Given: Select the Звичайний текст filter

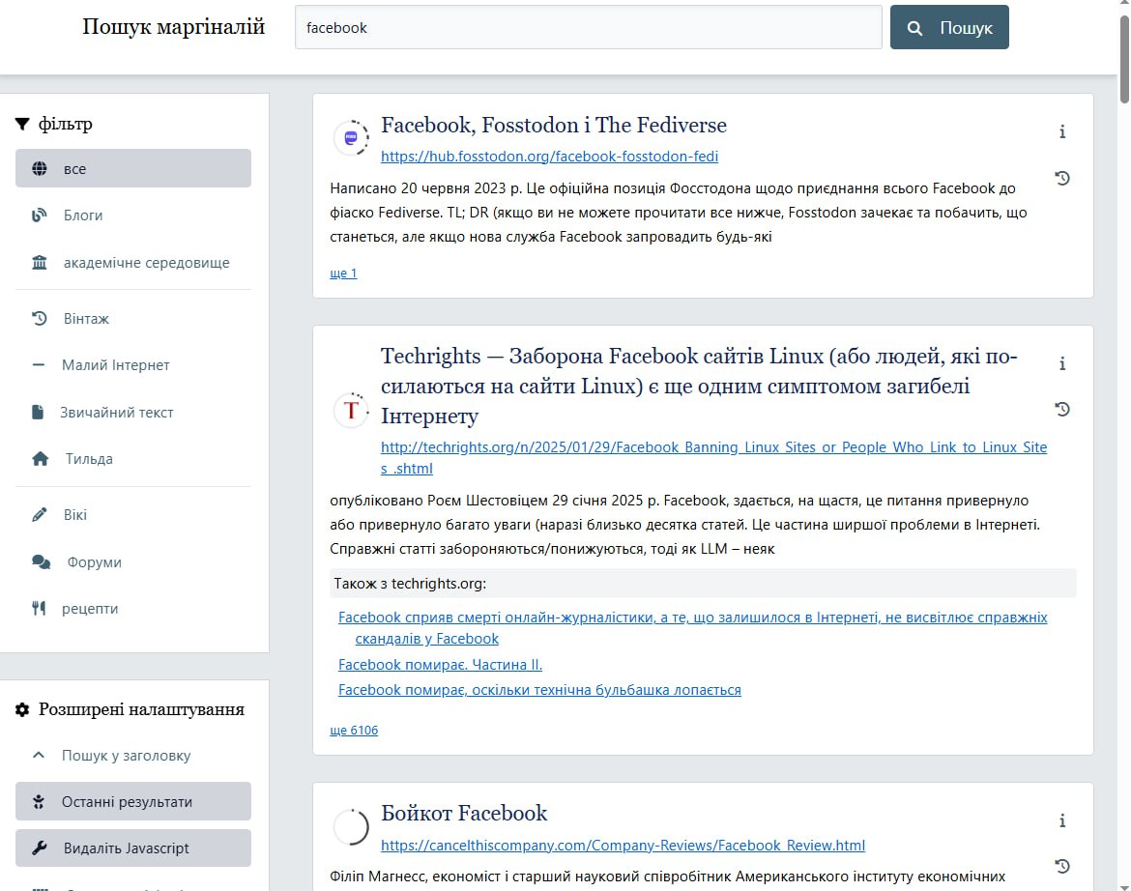Looking at the screenshot, I should click(x=132, y=412).
